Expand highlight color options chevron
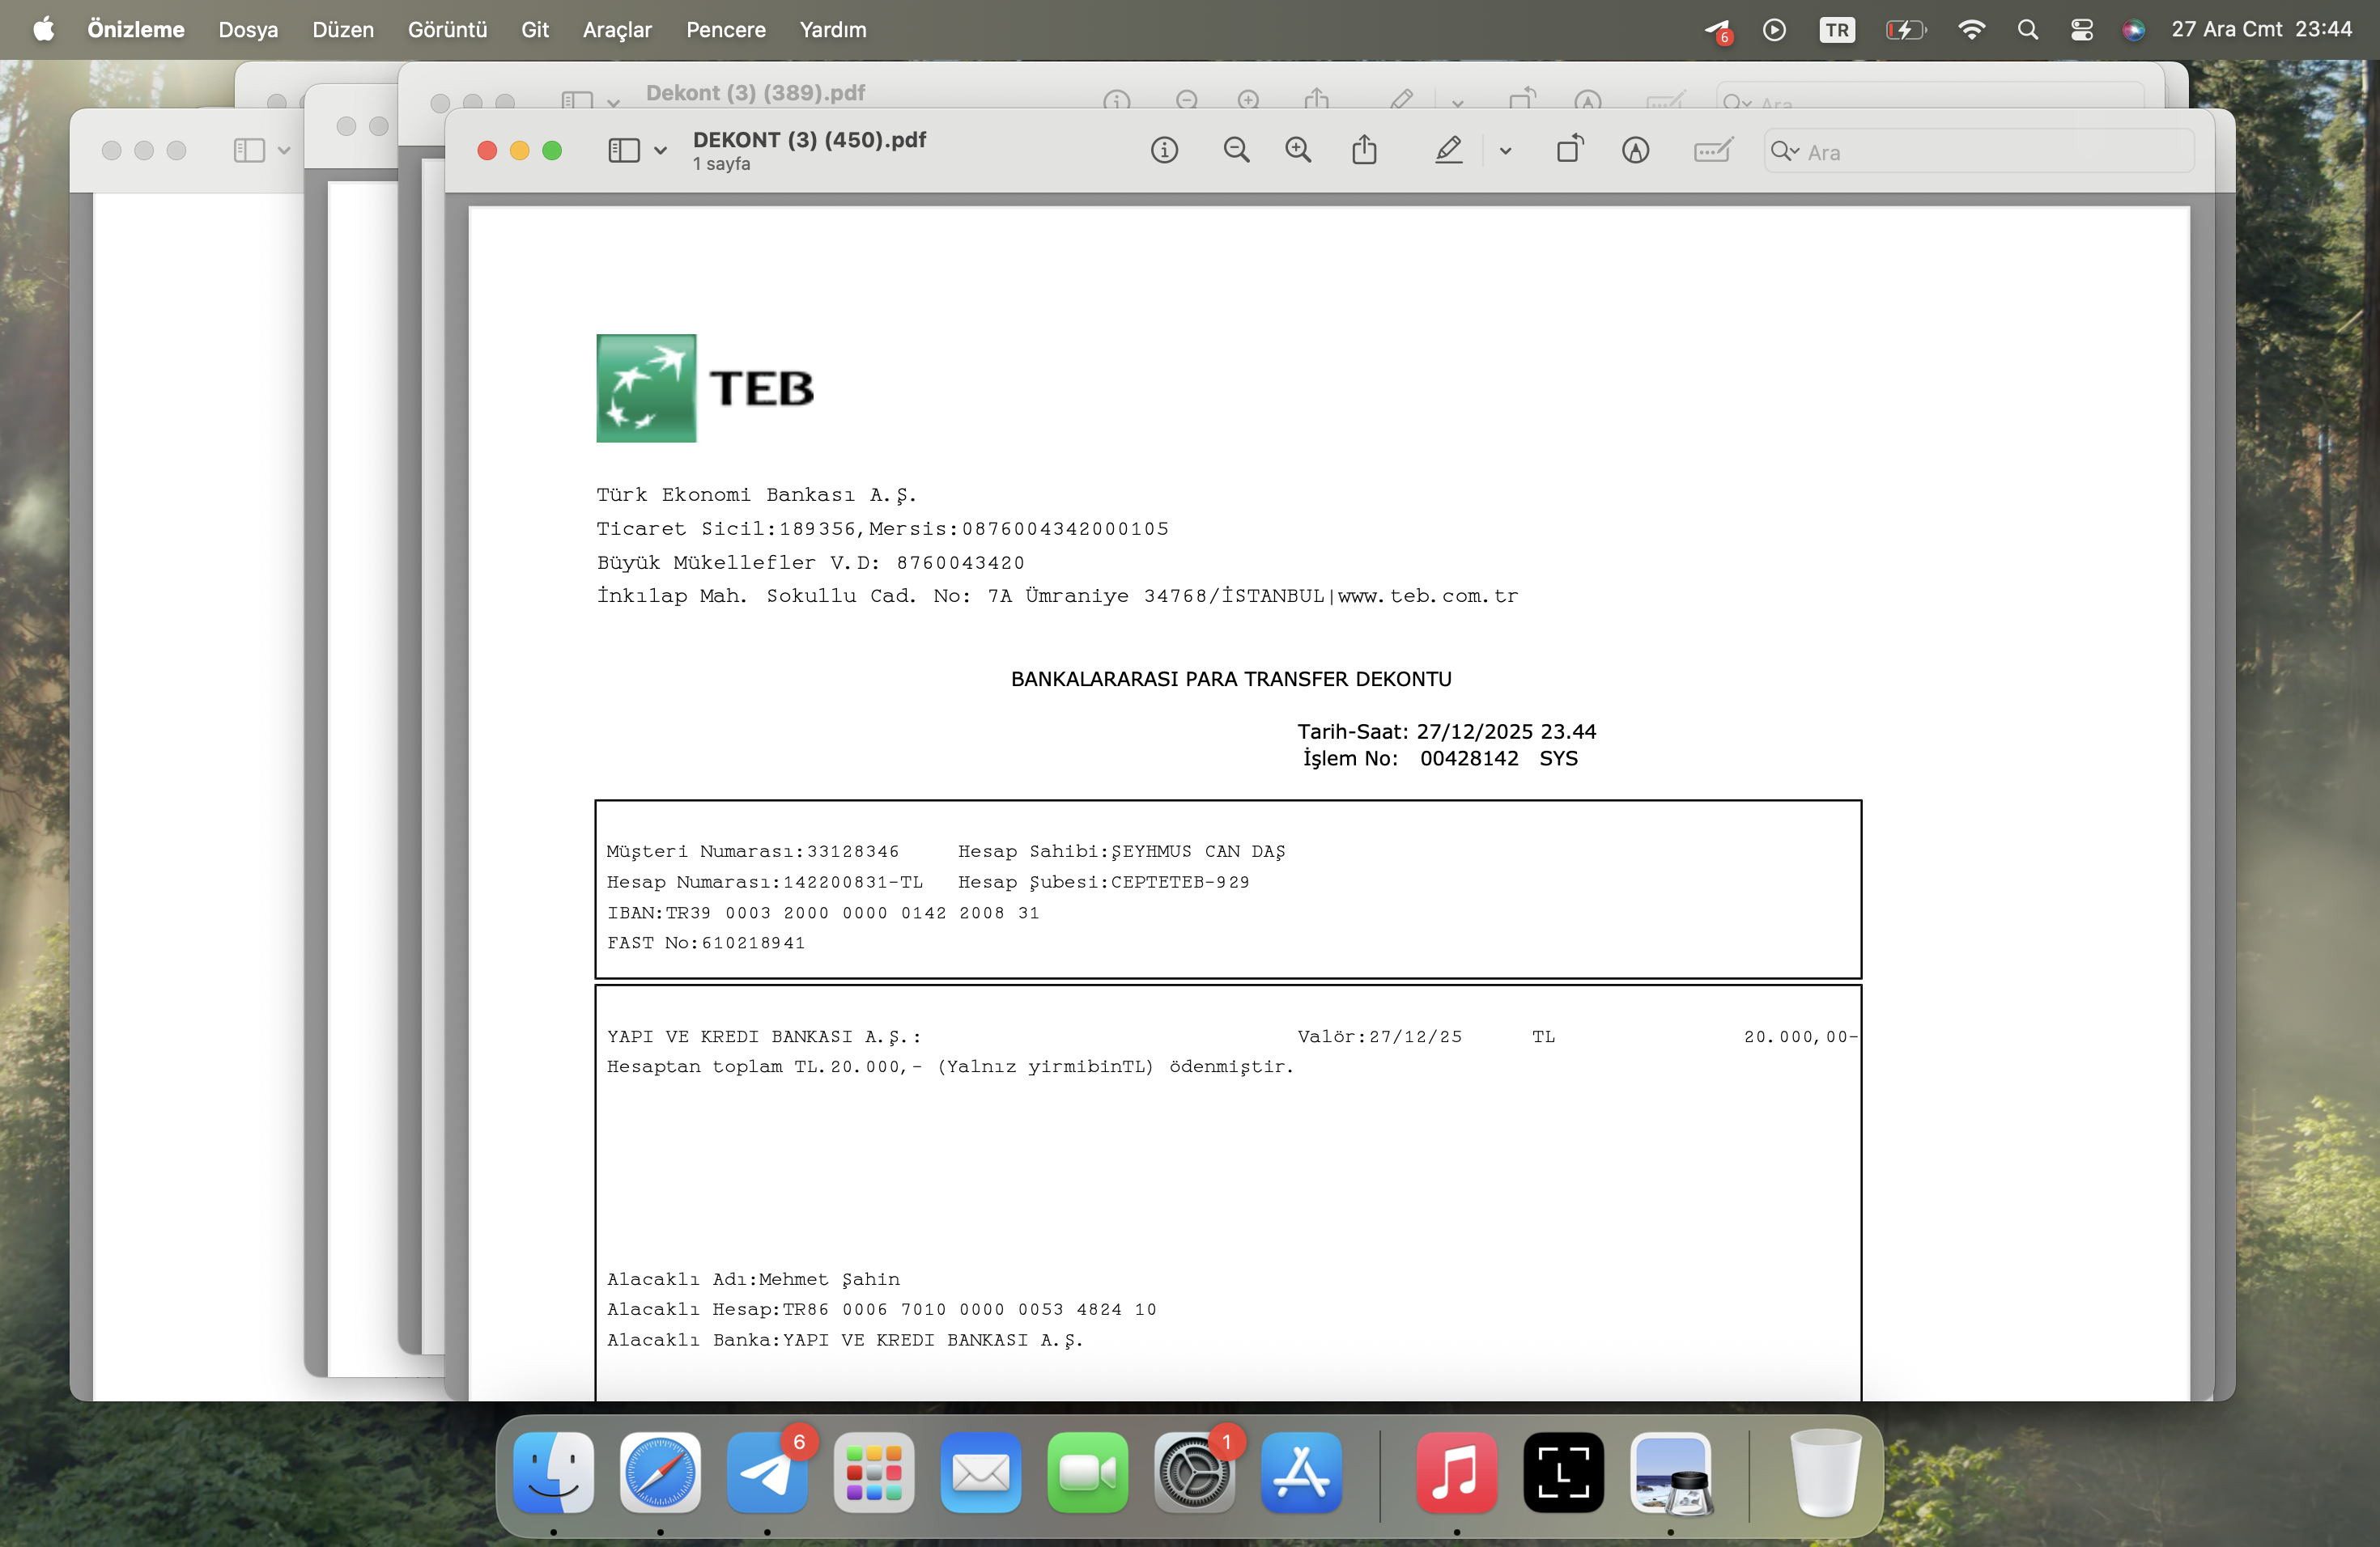The height and width of the screenshot is (1547, 2380). tap(1505, 152)
